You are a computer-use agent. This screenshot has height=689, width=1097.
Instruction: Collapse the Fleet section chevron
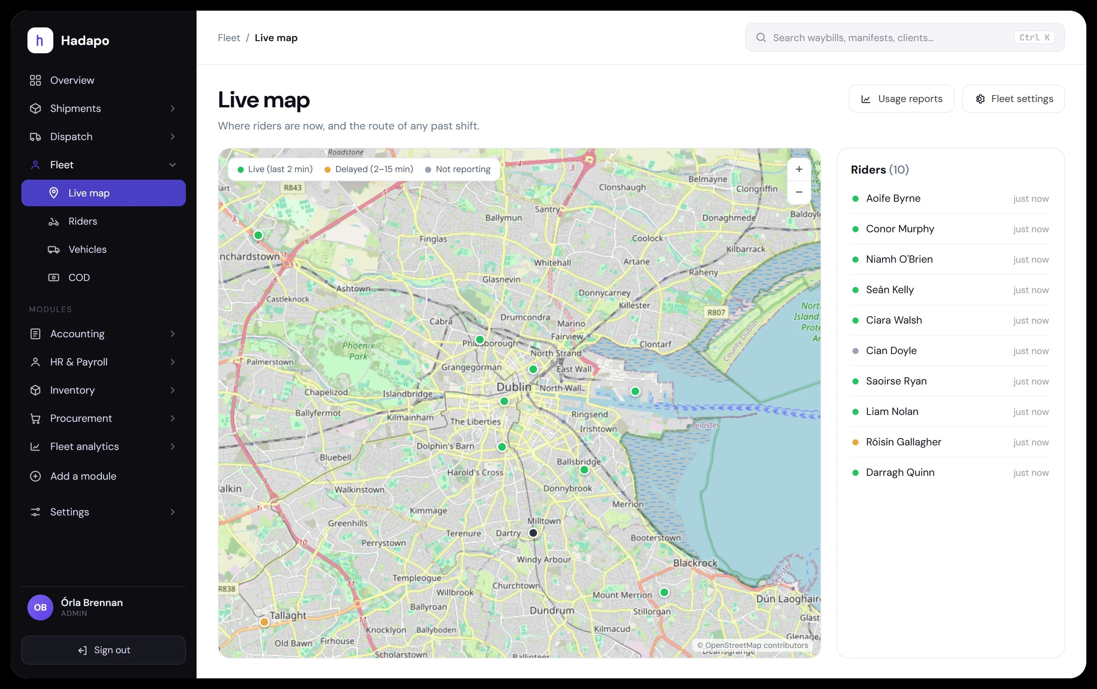173,165
